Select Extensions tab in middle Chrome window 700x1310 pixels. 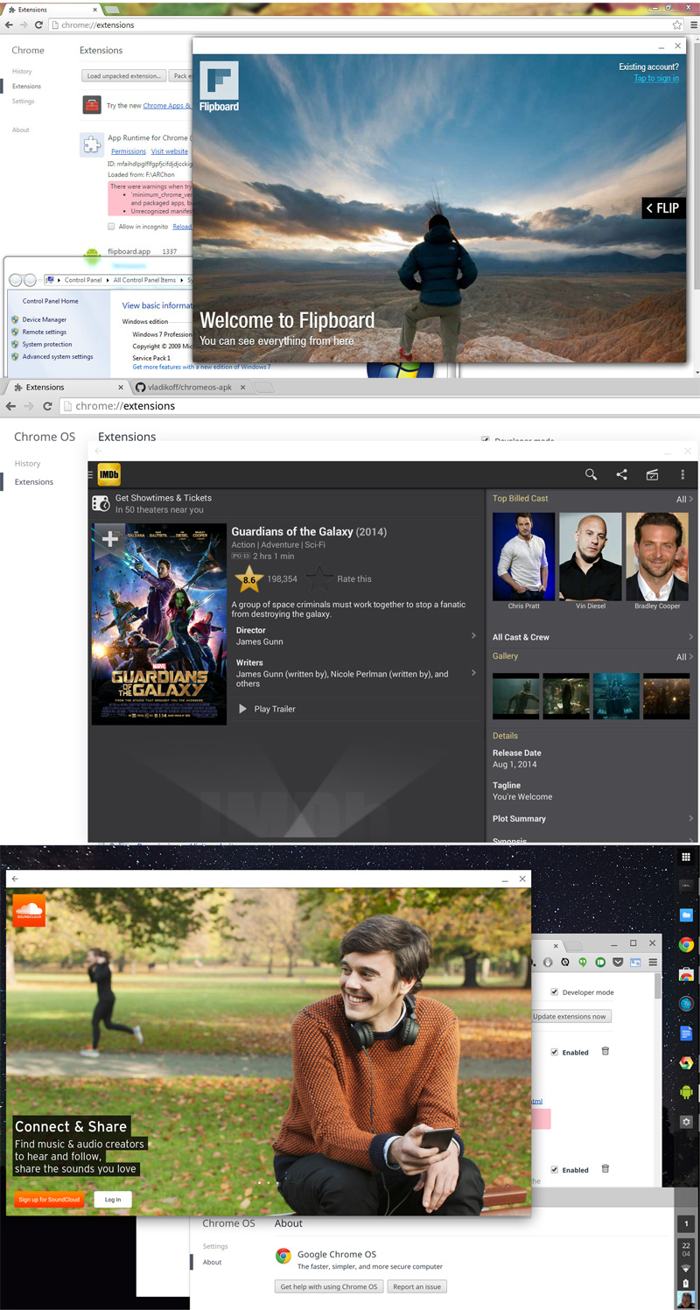pyautogui.click(x=66, y=387)
